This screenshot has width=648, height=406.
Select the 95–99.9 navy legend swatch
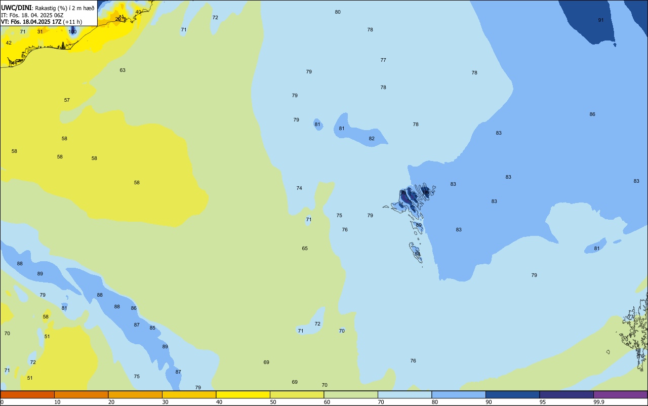566,394
